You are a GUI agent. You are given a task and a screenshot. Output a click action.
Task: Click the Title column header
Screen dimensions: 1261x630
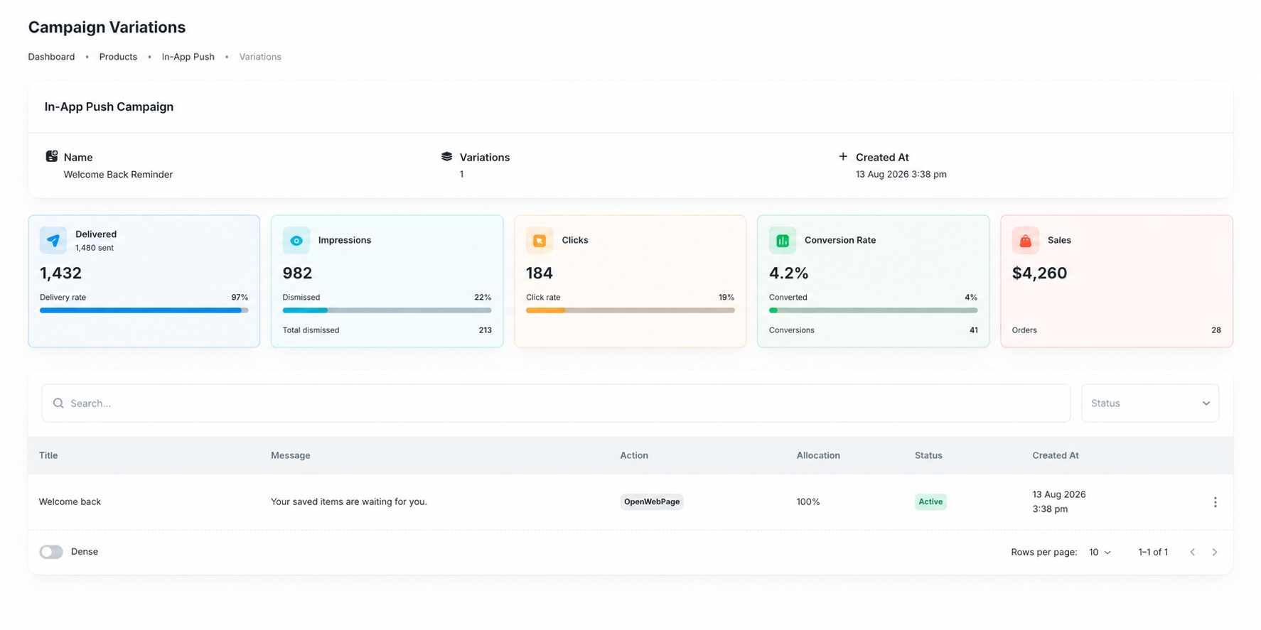pyautogui.click(x=48, y=455)
